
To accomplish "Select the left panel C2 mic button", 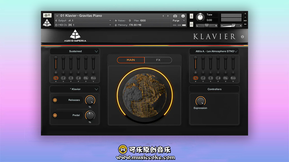I will coord(63,78).
